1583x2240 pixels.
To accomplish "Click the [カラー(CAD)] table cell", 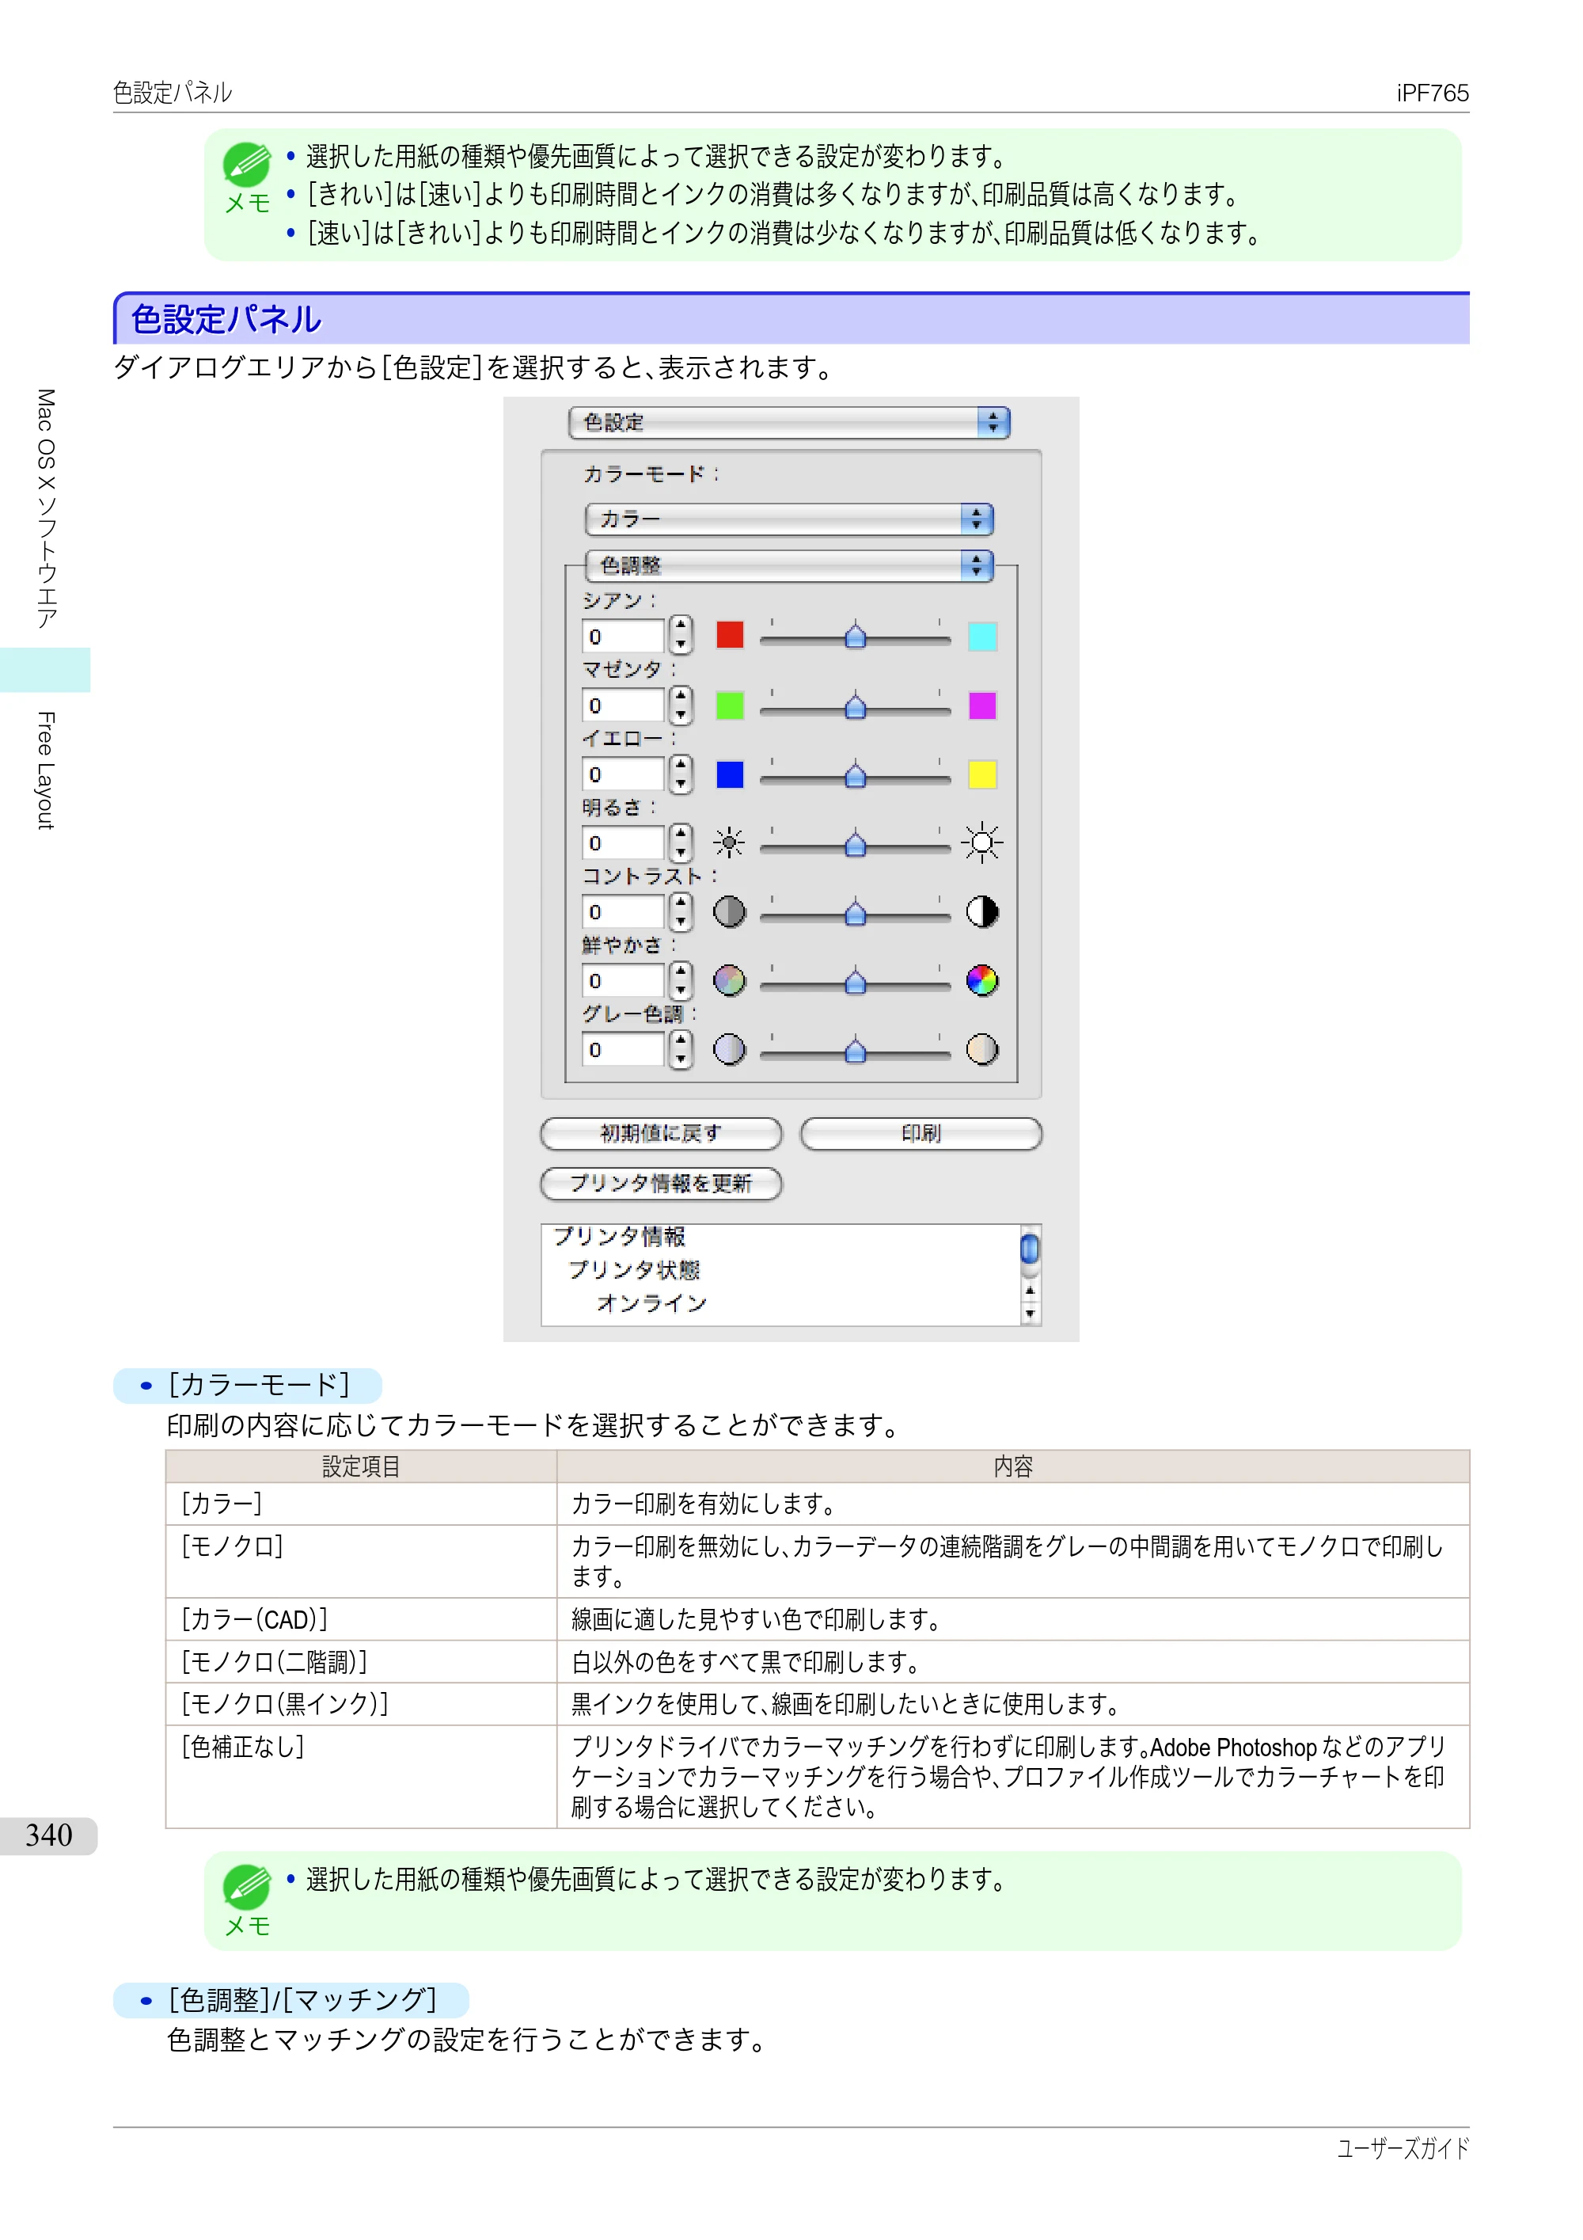I will click(361, 1619).
